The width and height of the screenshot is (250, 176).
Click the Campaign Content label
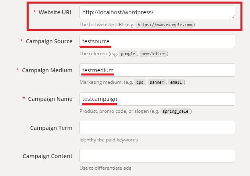pos(48,156)
